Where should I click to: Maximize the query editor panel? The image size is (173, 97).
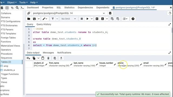[170, 25]
